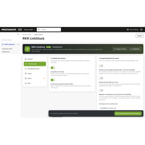This screenshot has height=145, width=145.
Task: Enable Permitir reserva negativa switch
Action: tap(101, 66)
